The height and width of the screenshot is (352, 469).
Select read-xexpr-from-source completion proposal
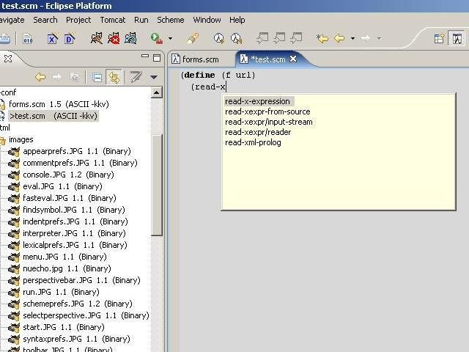click(267, 111)
